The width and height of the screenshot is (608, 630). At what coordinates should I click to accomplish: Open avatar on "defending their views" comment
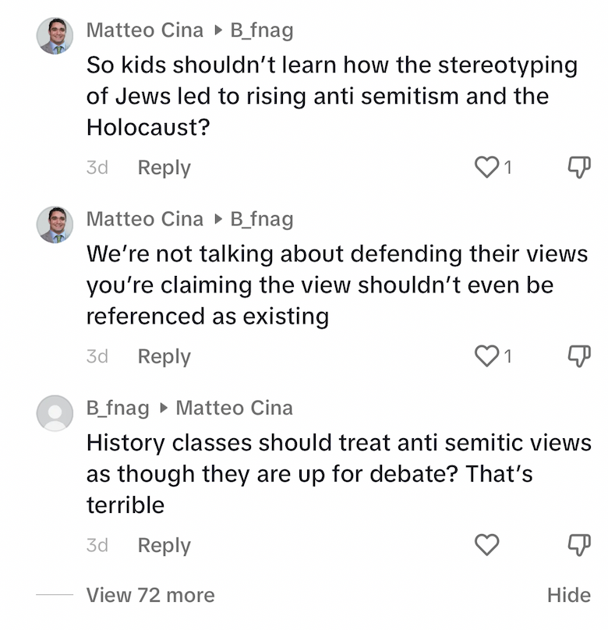pos(55,225)
